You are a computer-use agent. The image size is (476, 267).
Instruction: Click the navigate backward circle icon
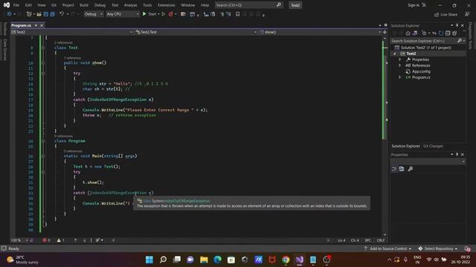pos(9,14)
